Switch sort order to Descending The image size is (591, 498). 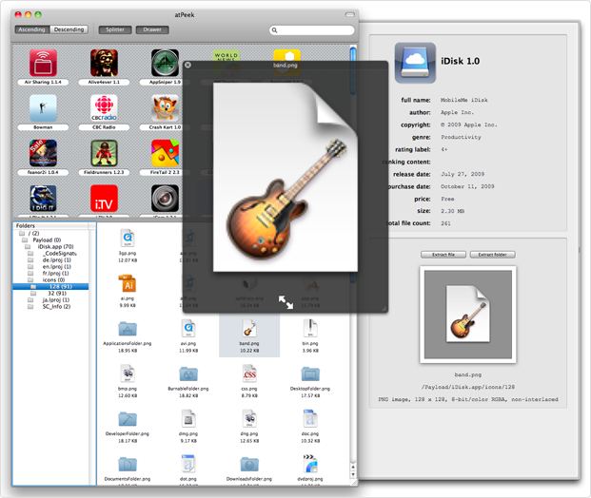69,30
